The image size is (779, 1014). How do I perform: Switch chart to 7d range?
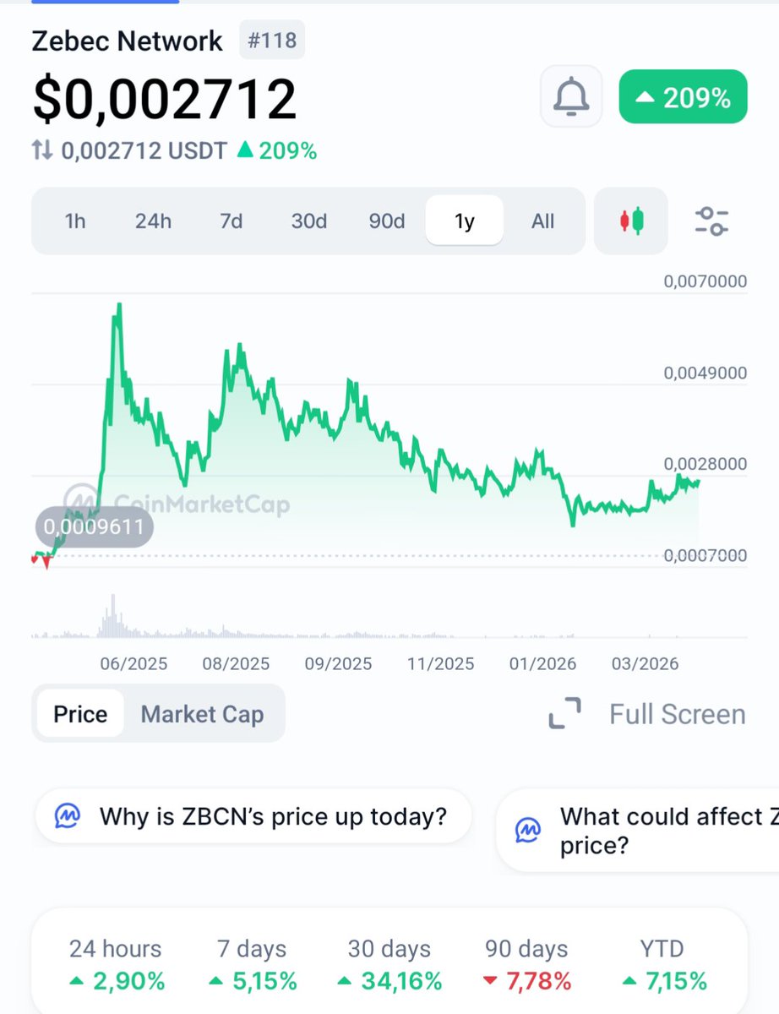[231, 221]
